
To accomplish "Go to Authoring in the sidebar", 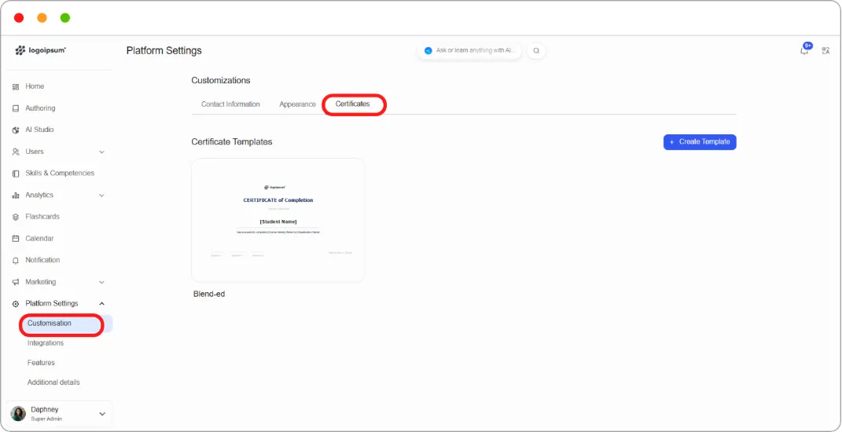I will pos(40,108).
